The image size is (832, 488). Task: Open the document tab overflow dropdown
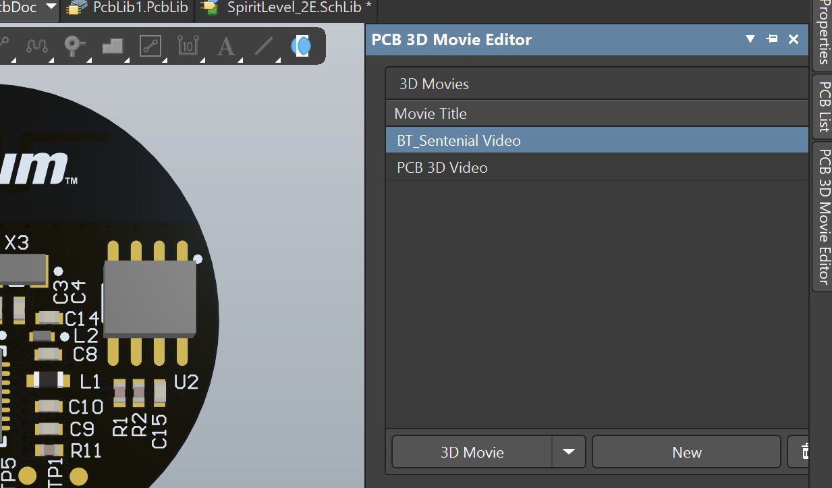pyautogui.click(x=51, y=7)
